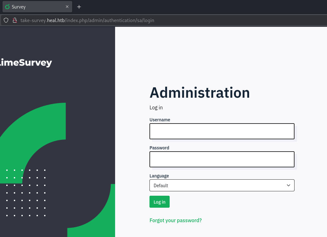Close the Survey tab
This screenshot has width=327, height=237.
coord(67,7)
